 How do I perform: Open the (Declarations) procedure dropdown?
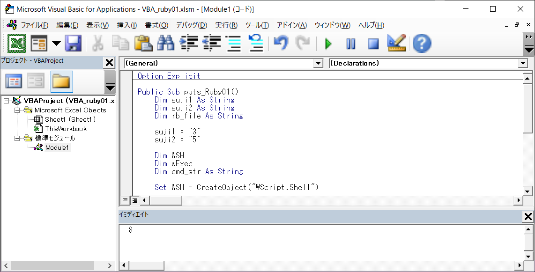pos(523,63)
